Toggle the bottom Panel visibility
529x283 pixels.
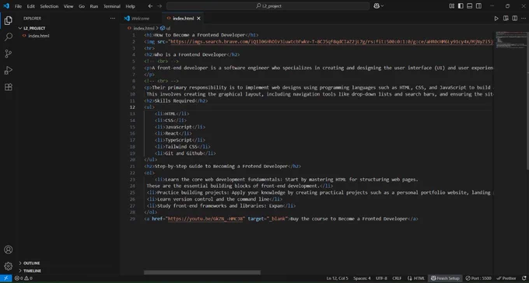[x=470, y=5]
